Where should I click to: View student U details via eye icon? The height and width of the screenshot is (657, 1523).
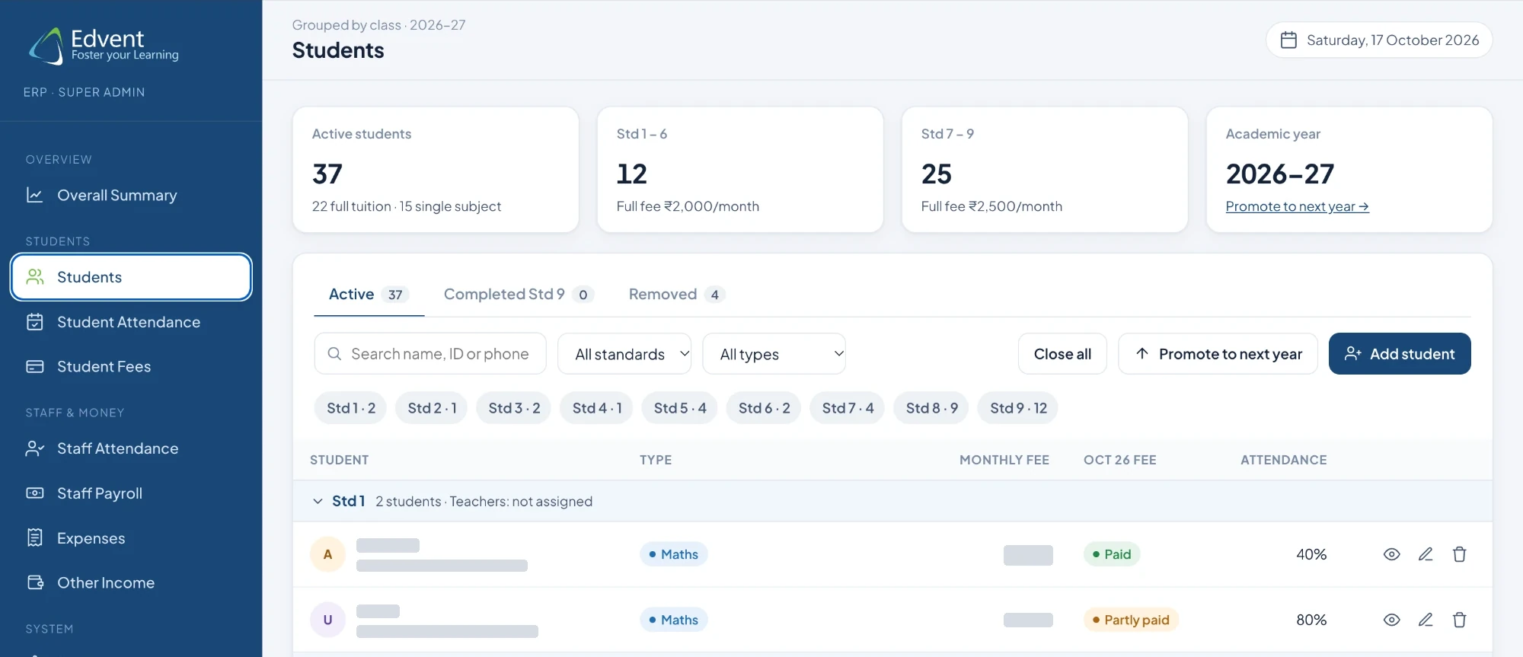click(1391, 620)
